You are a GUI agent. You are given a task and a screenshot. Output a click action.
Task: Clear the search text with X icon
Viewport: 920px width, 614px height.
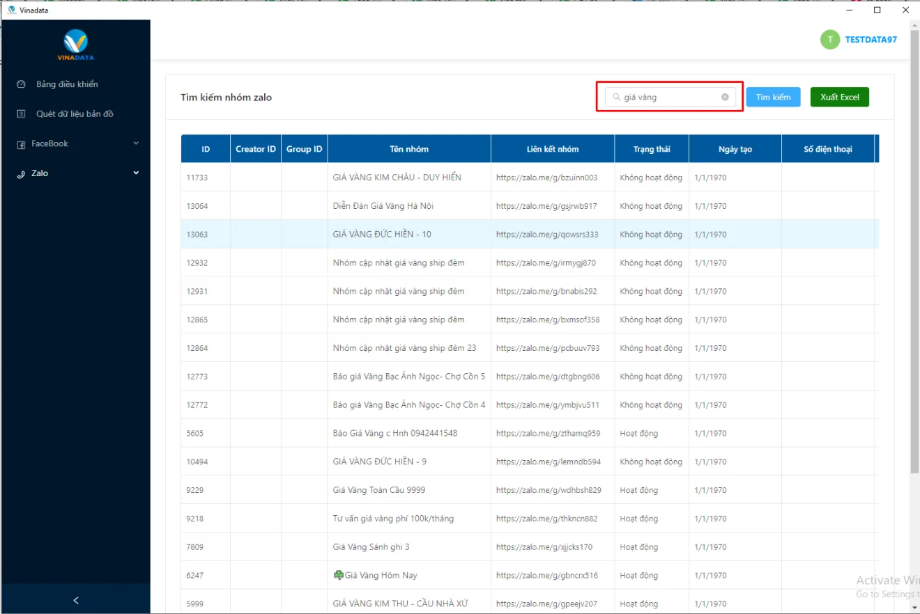pos(725,97)
